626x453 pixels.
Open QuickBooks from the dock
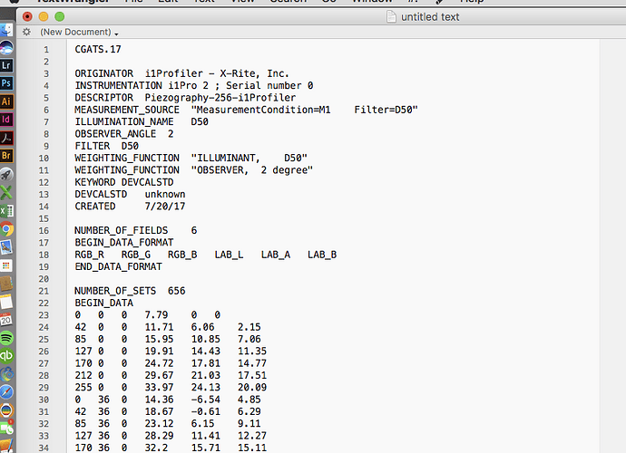6,356
